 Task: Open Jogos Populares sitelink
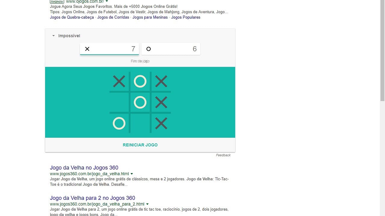point(186,17)
